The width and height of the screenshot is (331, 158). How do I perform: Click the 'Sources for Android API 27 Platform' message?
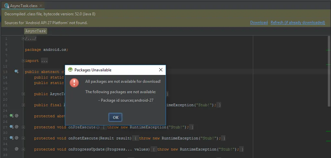tap(46, 22)
